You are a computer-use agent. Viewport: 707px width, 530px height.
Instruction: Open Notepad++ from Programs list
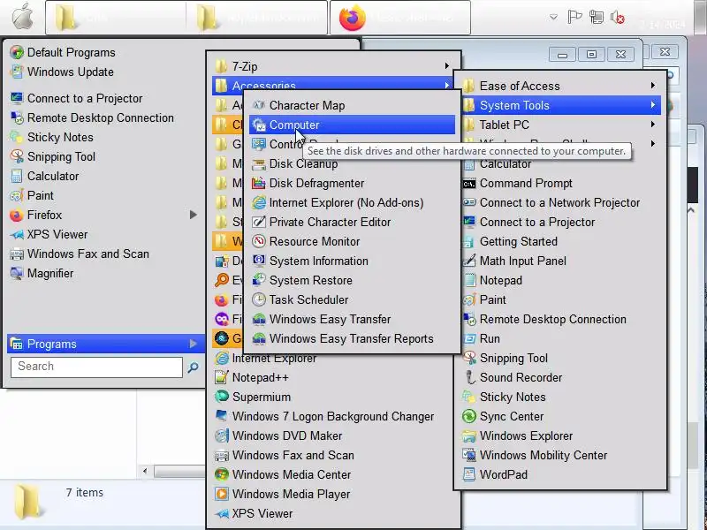click(x=333, y=377)
